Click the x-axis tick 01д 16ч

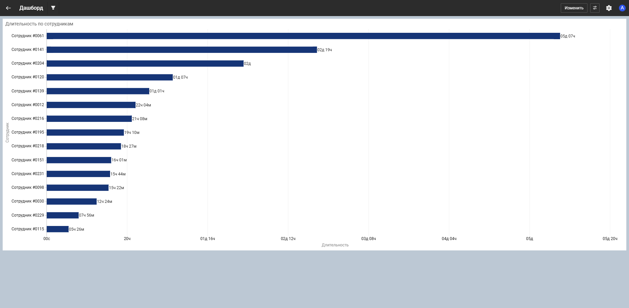207,239
